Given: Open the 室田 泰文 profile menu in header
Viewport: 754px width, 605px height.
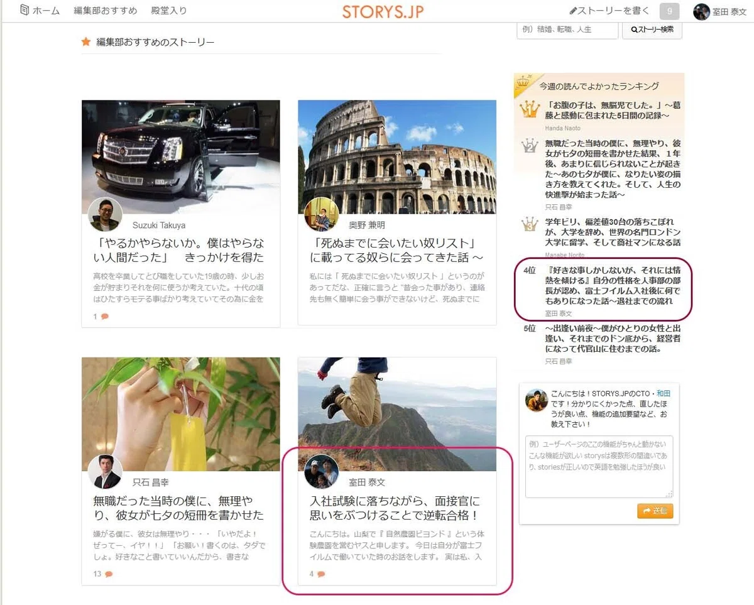Looking at the screenshot, I should pos(720,11).
